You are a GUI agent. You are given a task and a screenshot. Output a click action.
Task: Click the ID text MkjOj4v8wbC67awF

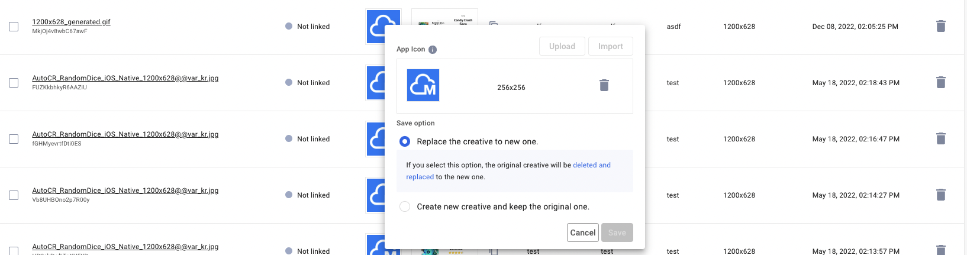coord(60,31)
